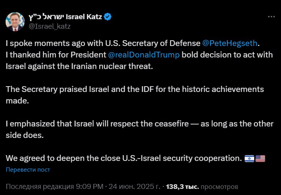The height and width of the screenshot is (195, 281).
Task: Click the Hebrew-script name in the header
Action: pos(46,17)
